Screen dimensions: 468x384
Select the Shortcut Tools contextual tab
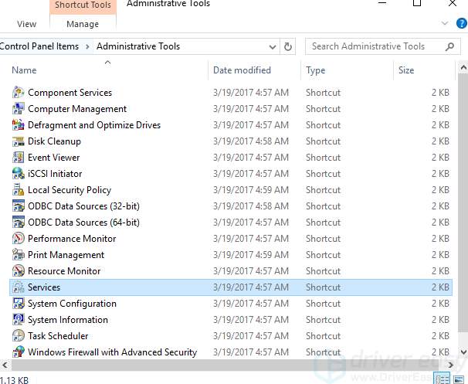[83, 6]
